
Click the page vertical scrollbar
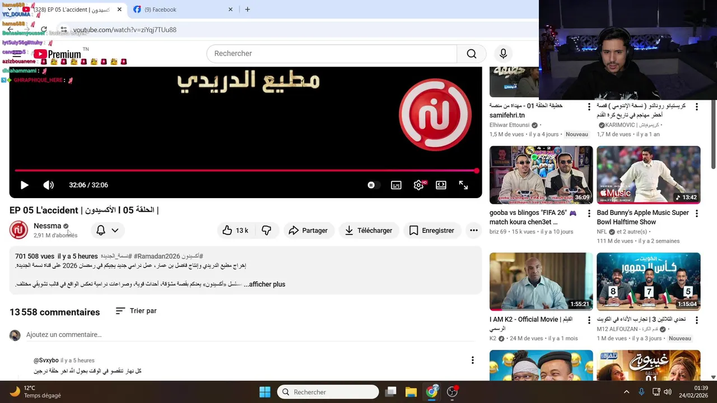713,134
